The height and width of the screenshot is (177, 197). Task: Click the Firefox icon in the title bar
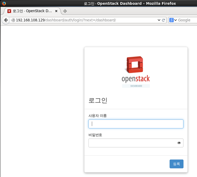click(x=4, y=3)
